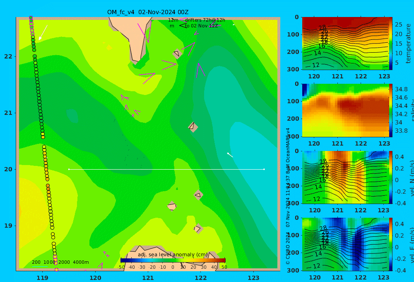Screen dimensions: 414x282
Task: Select the 'drifters 72h@12h' legend text
Action: (205, 20)
